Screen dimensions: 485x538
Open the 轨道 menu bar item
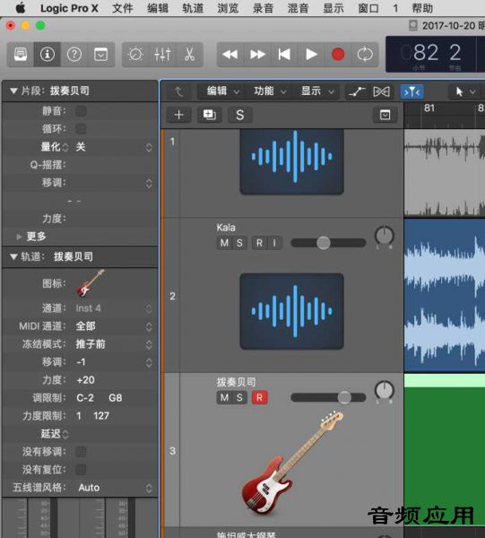pyautogui.click(x=193, y=8)
